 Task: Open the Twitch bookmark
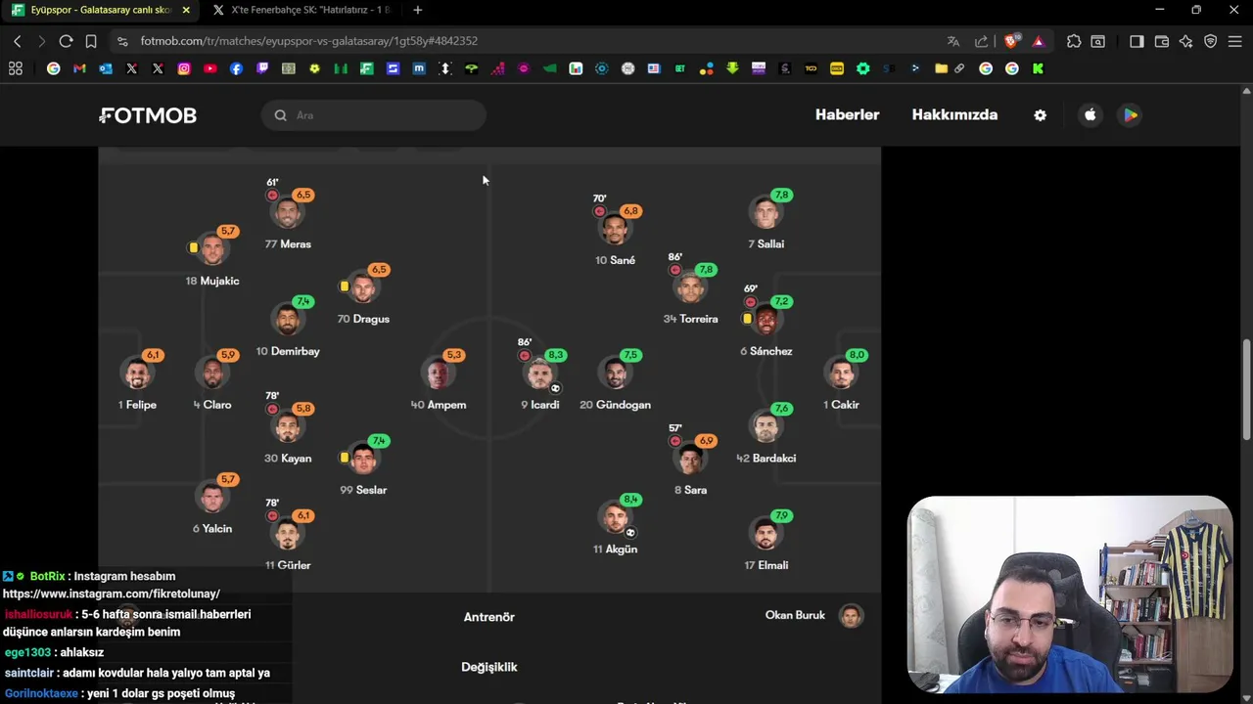tap(262, 68)
